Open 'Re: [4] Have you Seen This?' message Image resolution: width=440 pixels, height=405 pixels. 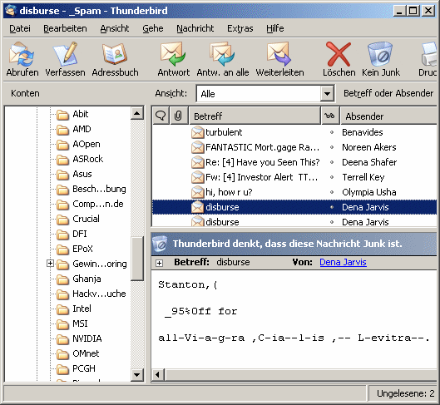(x=262, y=162)
